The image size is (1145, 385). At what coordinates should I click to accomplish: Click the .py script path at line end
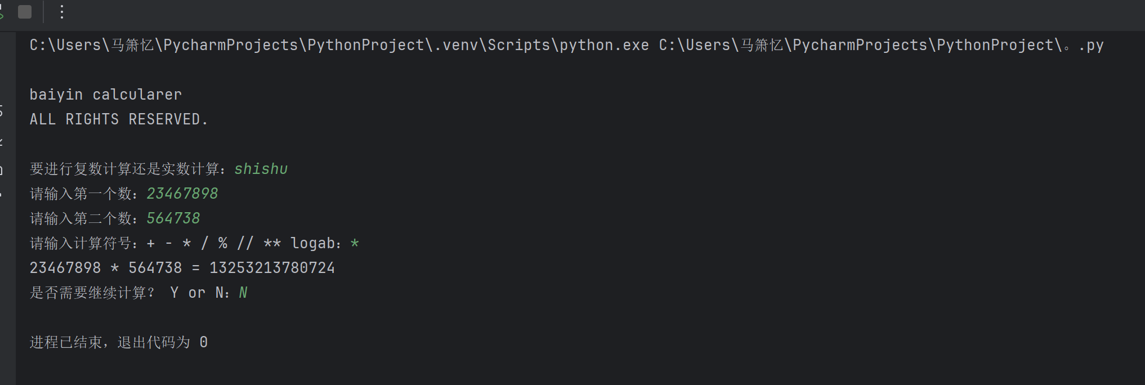pyautogui.click(x=881, y=45)
